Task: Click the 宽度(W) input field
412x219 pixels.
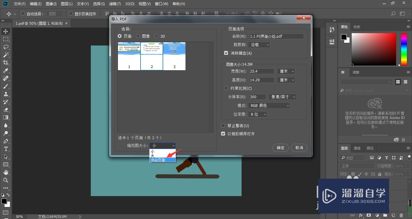Action: 261,71
